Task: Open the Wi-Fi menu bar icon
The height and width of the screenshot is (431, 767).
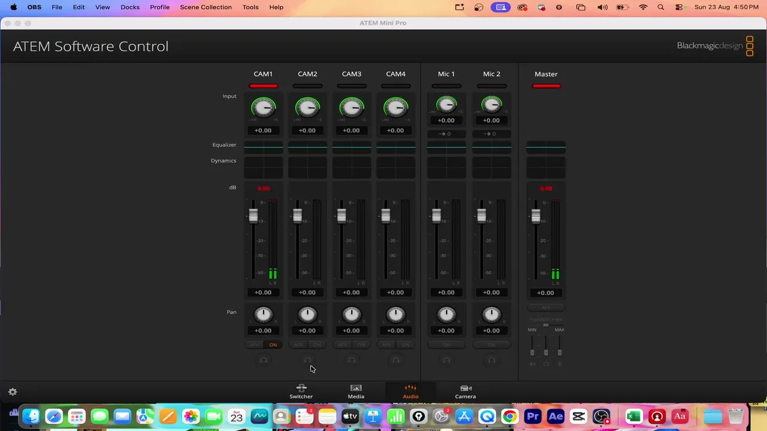Action: tap(643, 7)
